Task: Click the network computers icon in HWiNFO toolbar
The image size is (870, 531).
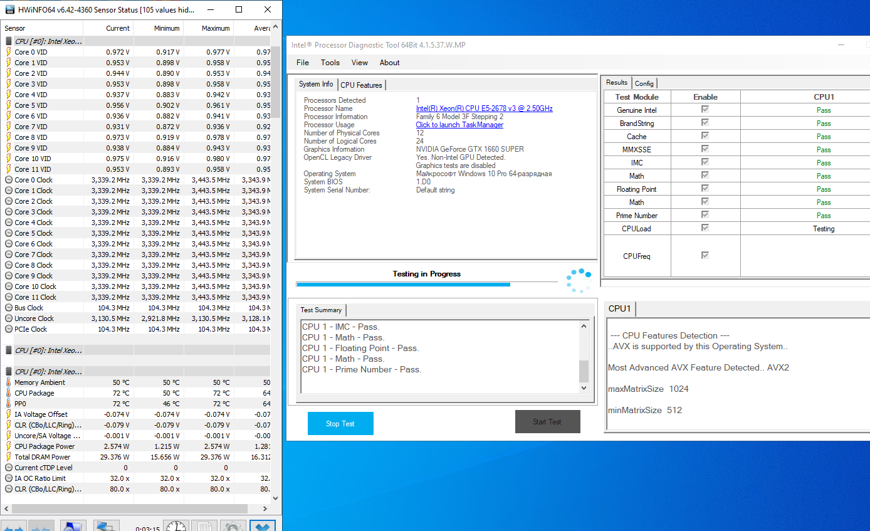Action: coord(107,527)
